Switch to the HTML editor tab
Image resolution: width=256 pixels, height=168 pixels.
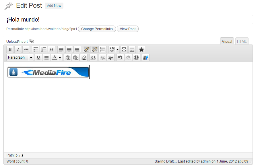[x=242, y=41]
